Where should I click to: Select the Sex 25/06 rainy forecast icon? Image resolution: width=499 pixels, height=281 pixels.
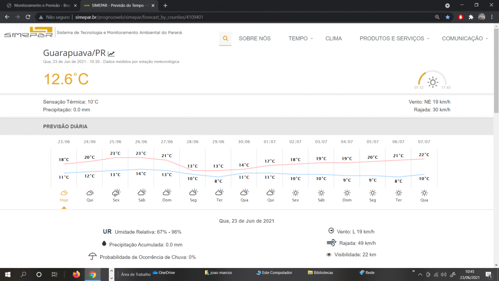[x=116, y=192]
